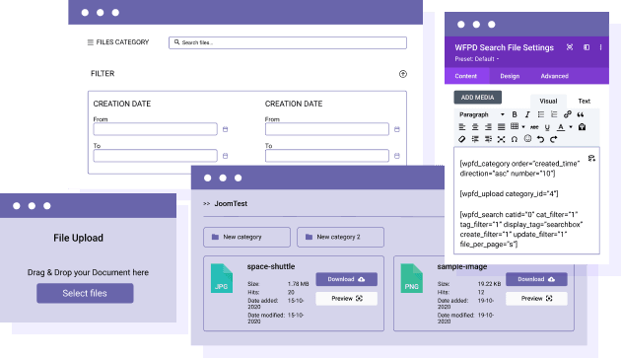
Task: Click the dynamic content icon in editor
Action: tap(591, 158)
